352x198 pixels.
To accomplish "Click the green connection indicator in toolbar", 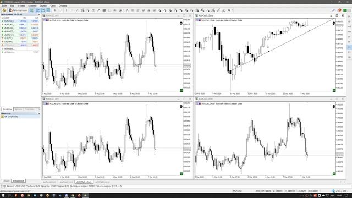I will pyautogui.click(x=345, y=10).
